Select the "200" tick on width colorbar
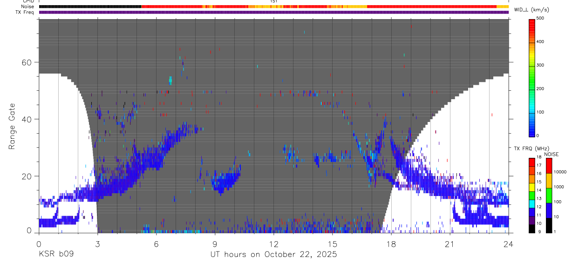572x264 pixels. [541, 89]
